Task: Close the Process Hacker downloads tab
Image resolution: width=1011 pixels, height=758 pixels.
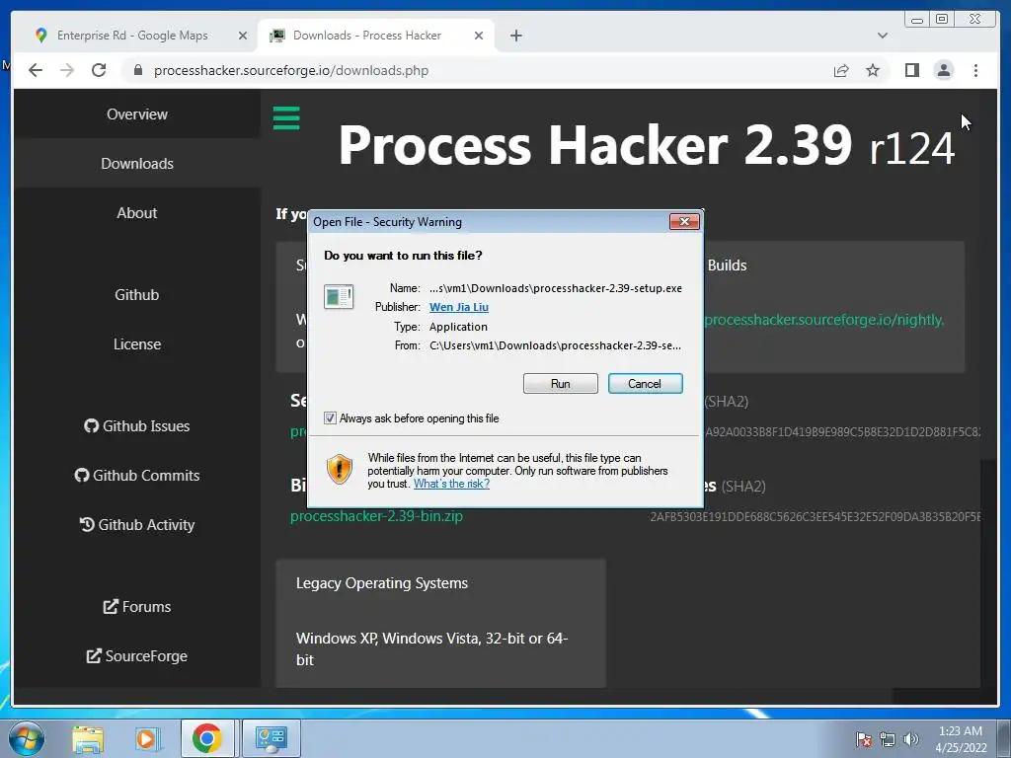Action: click(479, 36)
